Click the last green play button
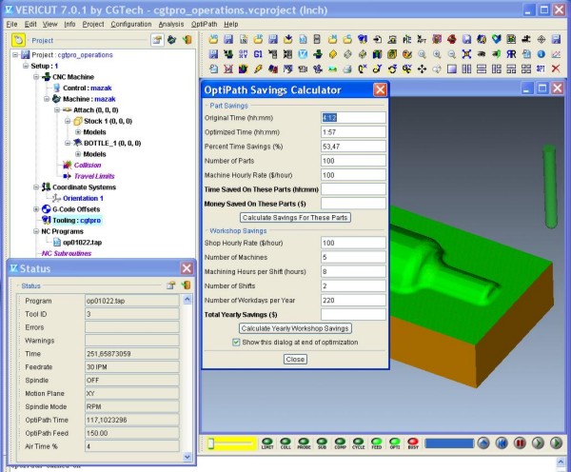The width and height of the screenshot is (571, 472). pyautogui.click(x=556, y=442)
